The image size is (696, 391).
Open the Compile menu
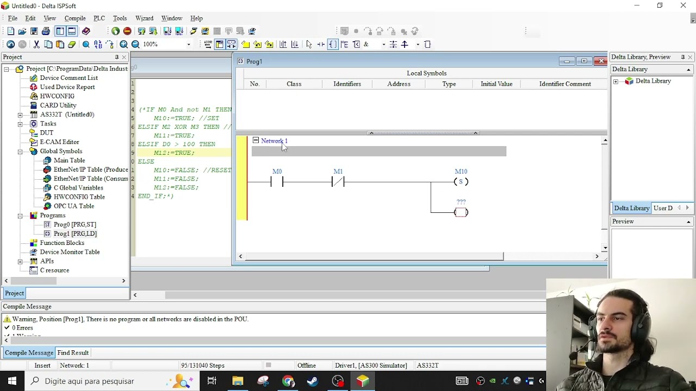pyautogui.click(x=75, y=18)
